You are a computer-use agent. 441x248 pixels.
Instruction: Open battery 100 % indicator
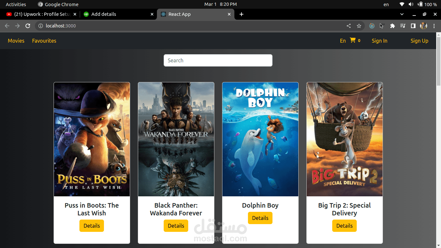pos(427,4)
